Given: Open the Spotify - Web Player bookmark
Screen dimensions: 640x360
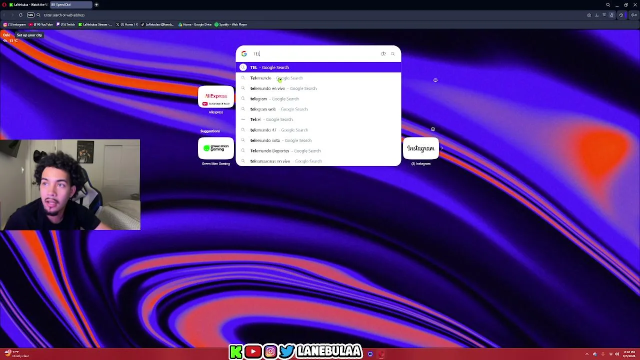Looking at the screenshot, I should pyautogui.click(x=231, y=24).
